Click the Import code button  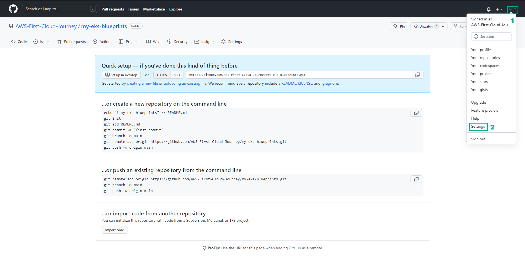pyautogui.click(x=114, y=230)
